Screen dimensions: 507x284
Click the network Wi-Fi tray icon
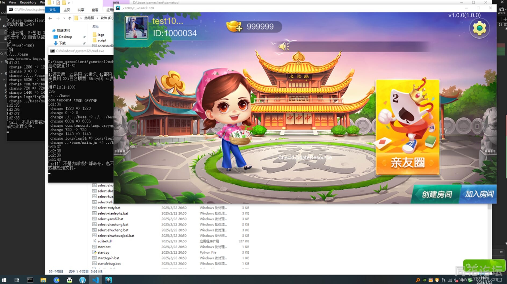tap(450, 280)
